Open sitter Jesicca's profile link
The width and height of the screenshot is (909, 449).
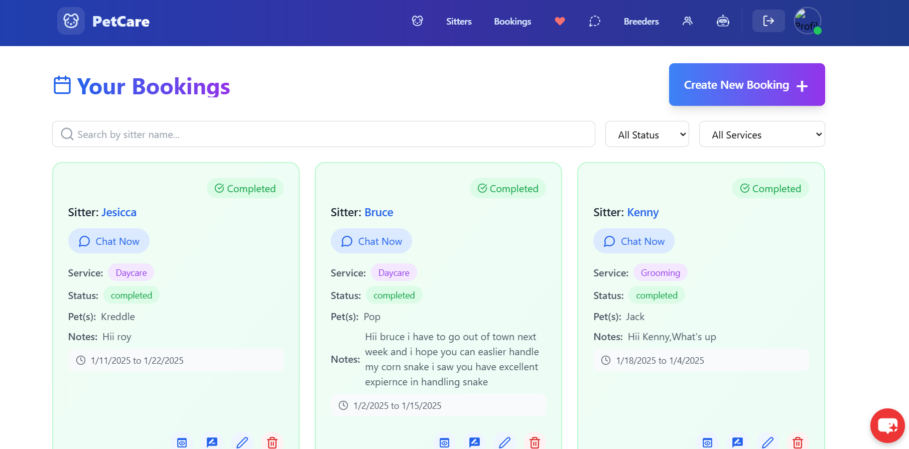(x=119, y=212)
